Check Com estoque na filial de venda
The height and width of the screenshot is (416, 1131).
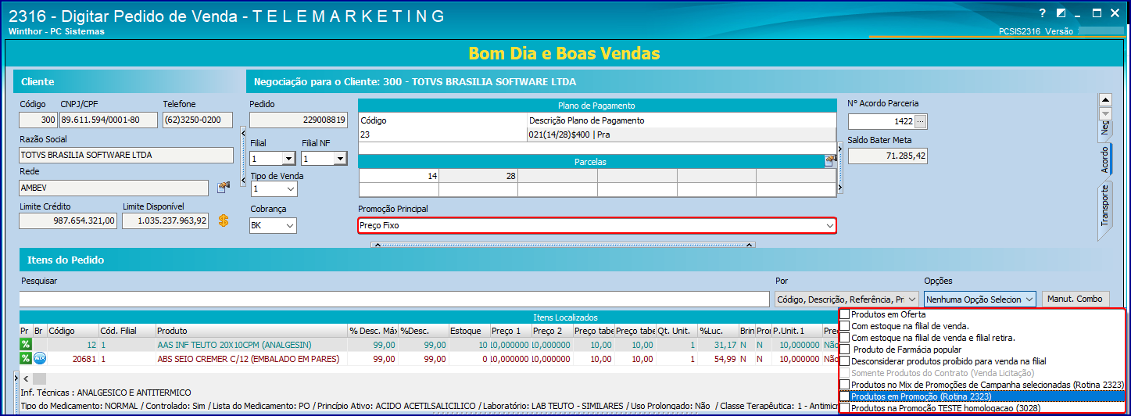(844, 326)
